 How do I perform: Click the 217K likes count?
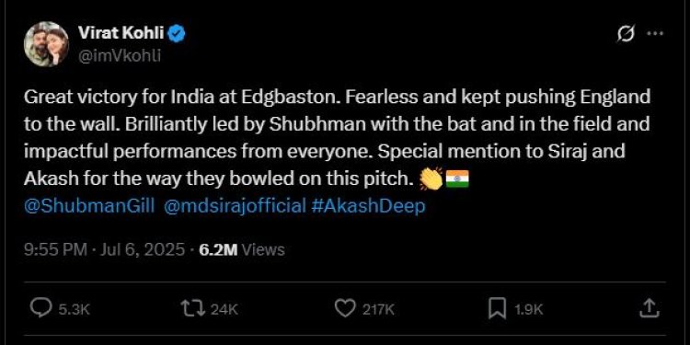click(x=378, y=309)
